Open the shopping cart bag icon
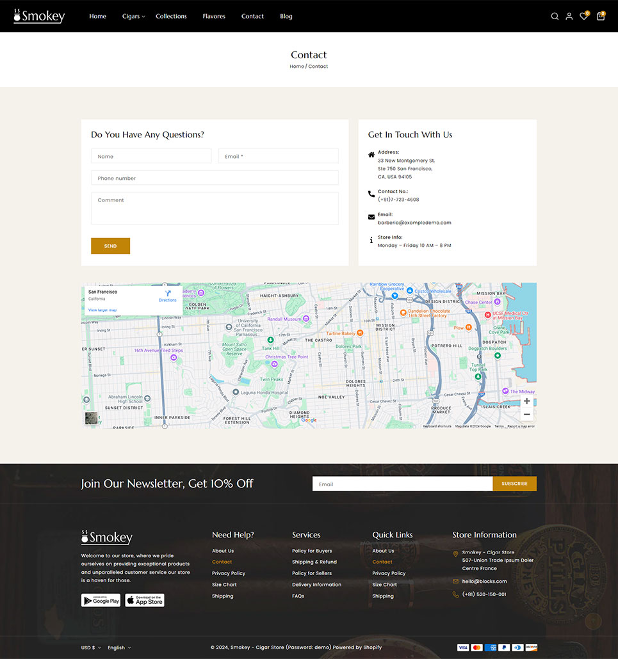The height and width of the screenshot is (659, 618). (600, 17)
